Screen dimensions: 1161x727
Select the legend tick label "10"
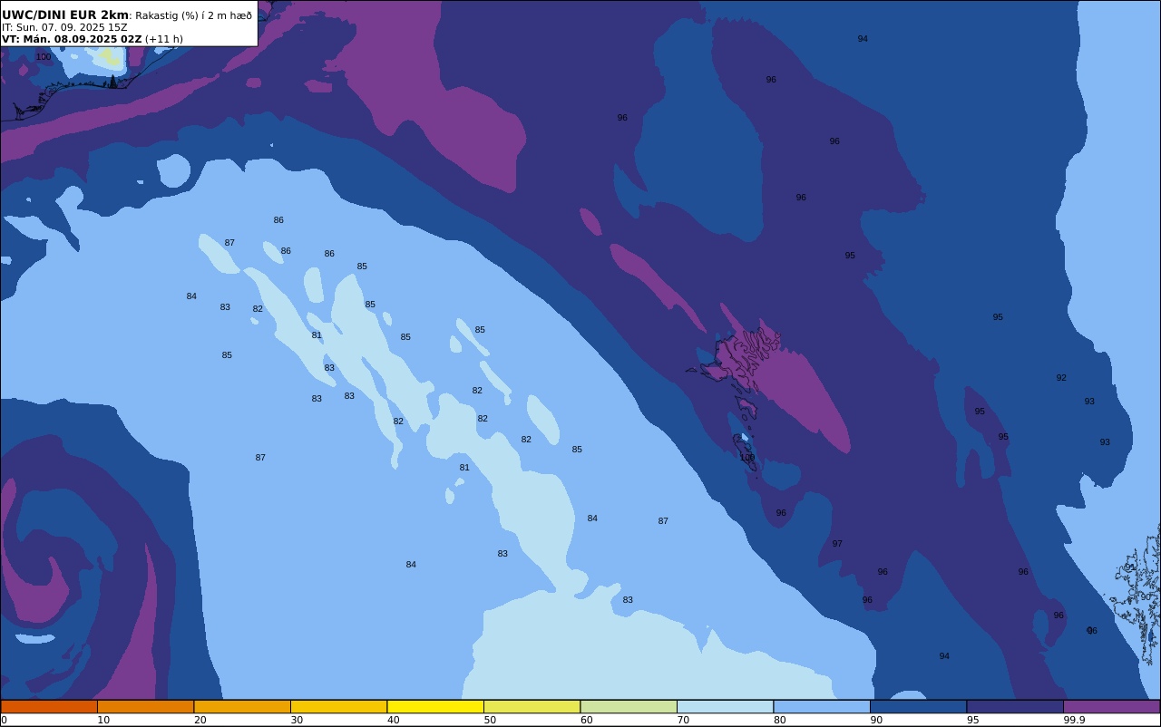pyautogui.click(x=103, y=720)
